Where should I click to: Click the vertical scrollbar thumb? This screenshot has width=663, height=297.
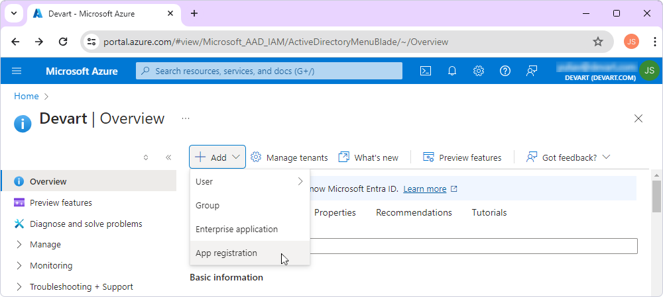click(656, 196)
